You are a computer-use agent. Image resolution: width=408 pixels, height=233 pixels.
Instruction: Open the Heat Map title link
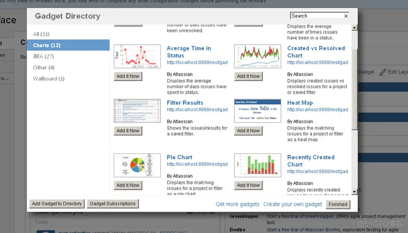pyautogui.click(x=300, y=103)
